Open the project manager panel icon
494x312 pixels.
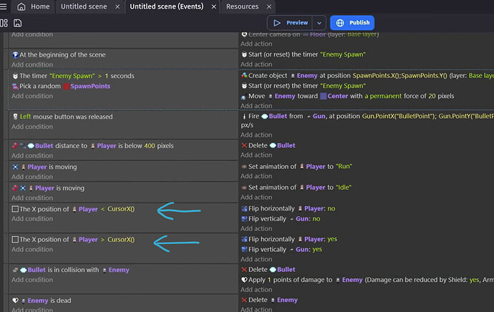(x=4, y=23)
